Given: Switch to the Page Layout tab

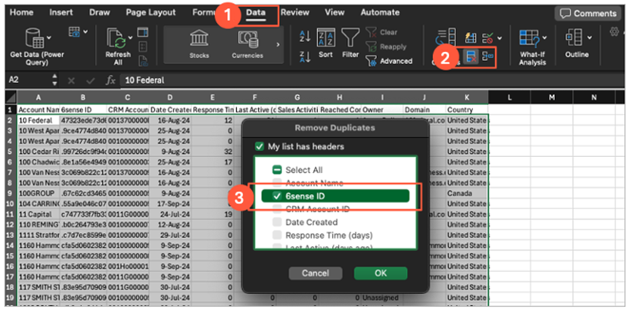Looking at the screenshot, I should coord(151,12).
